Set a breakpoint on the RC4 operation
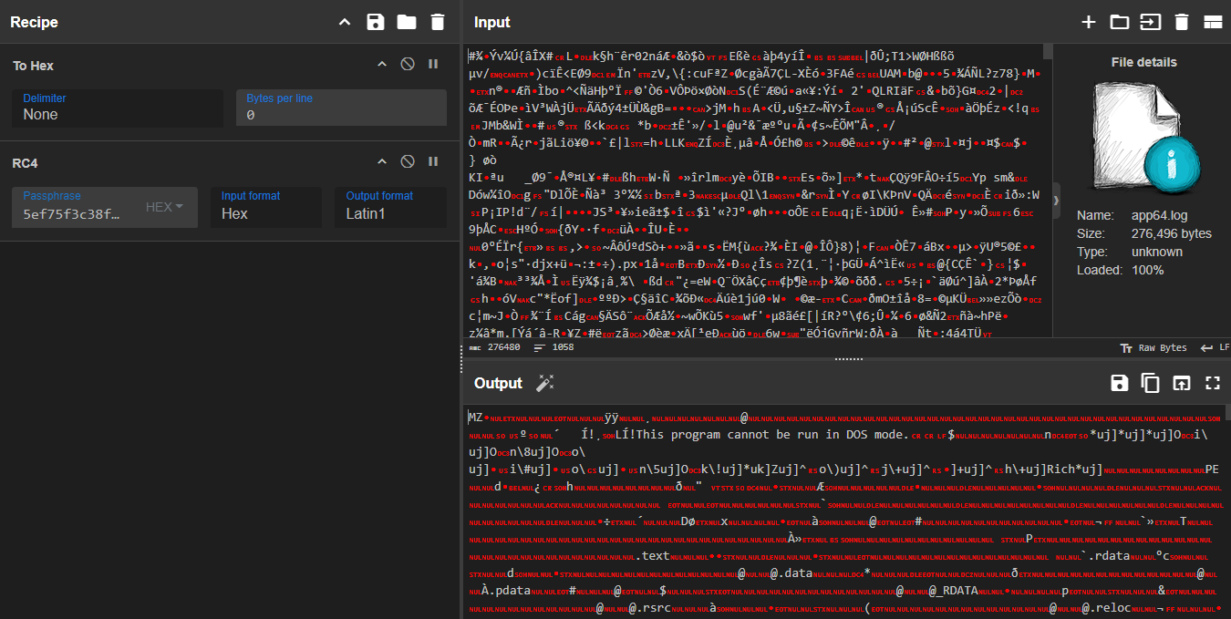 432,162
